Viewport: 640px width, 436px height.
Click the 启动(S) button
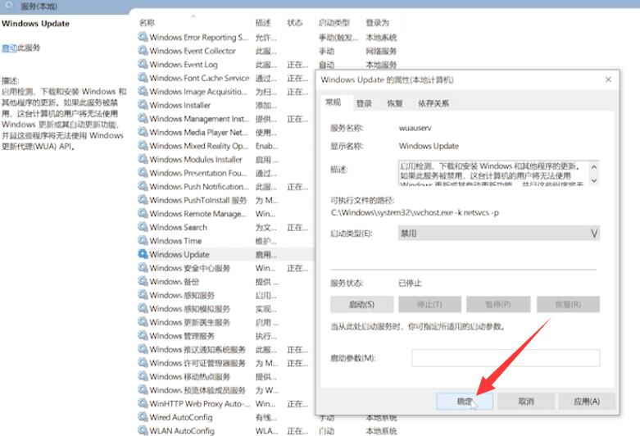[x=361, y=305]
